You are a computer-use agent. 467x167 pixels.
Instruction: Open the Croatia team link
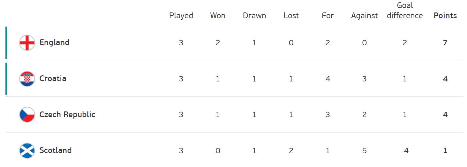pos(53,79)
